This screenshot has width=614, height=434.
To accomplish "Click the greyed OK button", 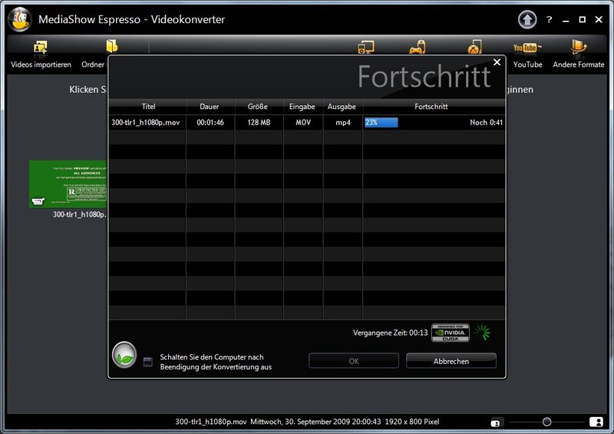I will click(354, 361).
